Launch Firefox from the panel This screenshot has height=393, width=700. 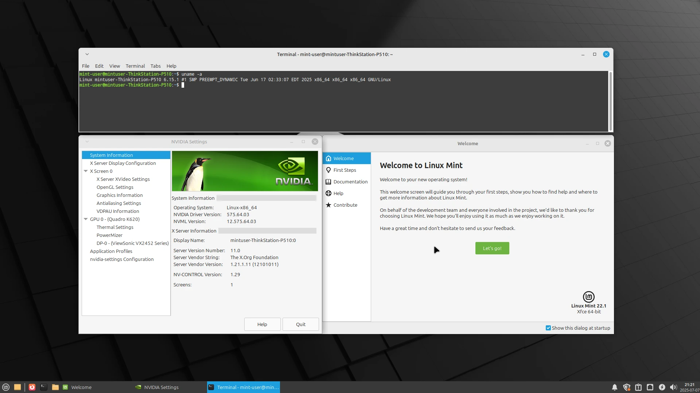coord(32,387)
